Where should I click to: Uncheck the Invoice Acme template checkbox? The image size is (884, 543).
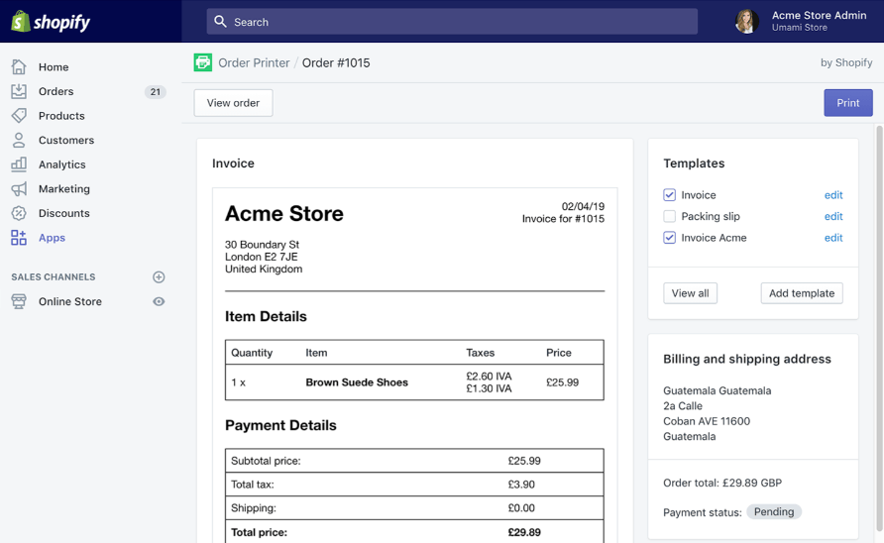point(669,238)
